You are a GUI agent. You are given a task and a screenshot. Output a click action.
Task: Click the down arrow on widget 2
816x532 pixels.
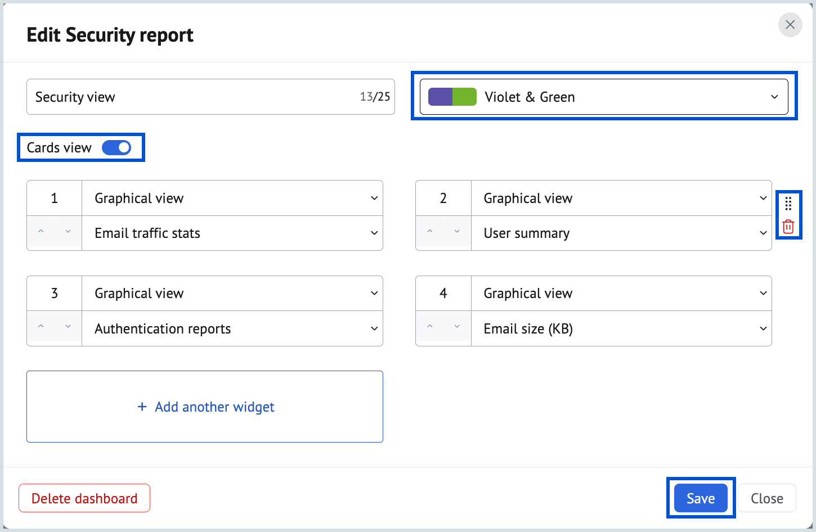(x=457, y=232)
